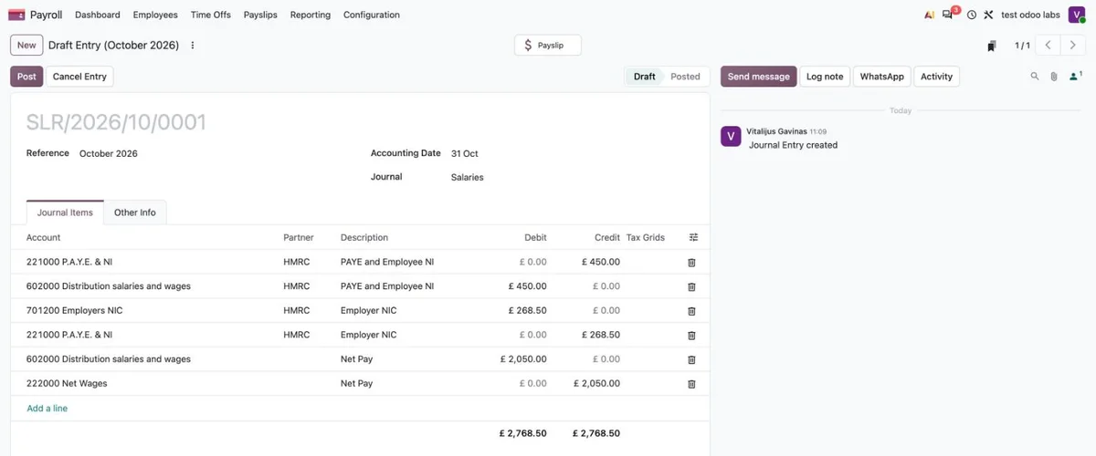
Task: Click the Draft Entry (October 2026) breadcrumb title
Action: [x=114, y=46]
